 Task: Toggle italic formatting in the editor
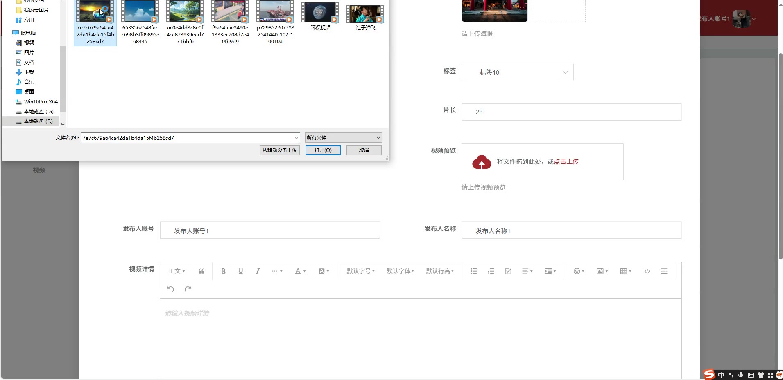tap(258, 271)
